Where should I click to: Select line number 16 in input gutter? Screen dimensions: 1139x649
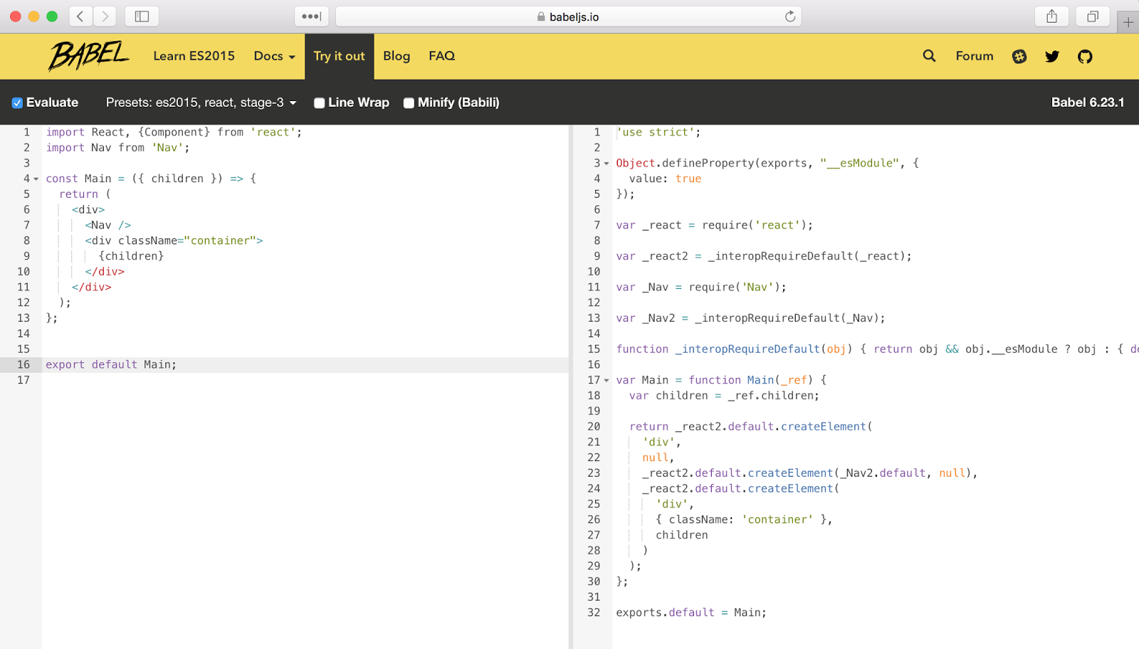tap(23, 364)
